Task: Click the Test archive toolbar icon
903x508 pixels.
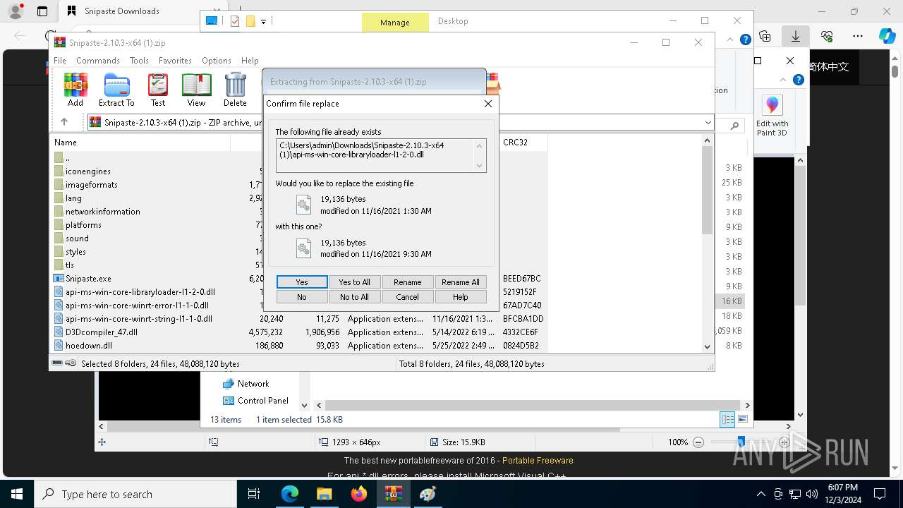Action: (158, 90)
